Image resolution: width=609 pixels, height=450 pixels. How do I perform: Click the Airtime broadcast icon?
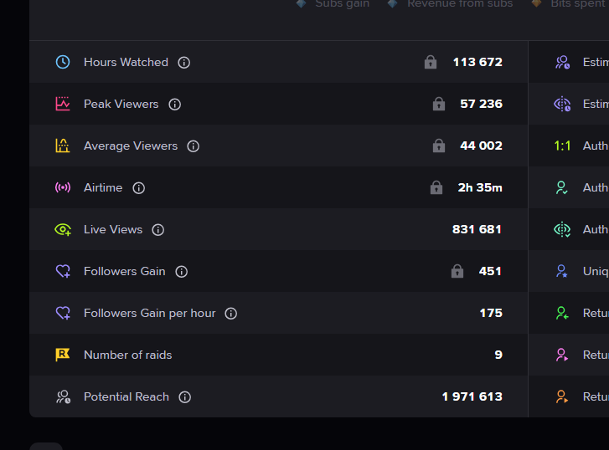click(x=63, y=187)
